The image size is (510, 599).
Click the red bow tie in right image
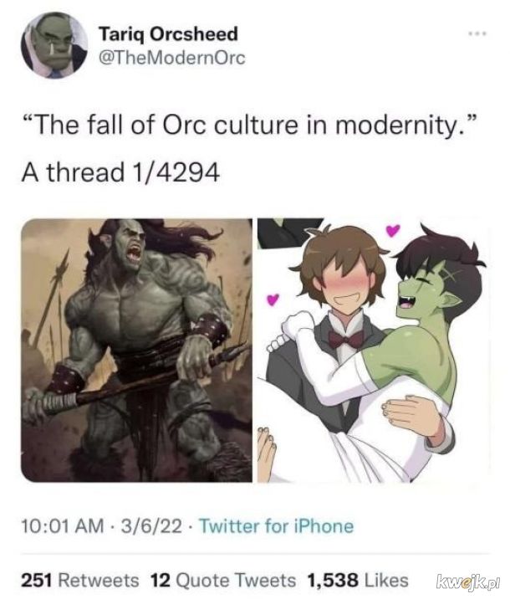pyautogui.click(x=346, y=339)
